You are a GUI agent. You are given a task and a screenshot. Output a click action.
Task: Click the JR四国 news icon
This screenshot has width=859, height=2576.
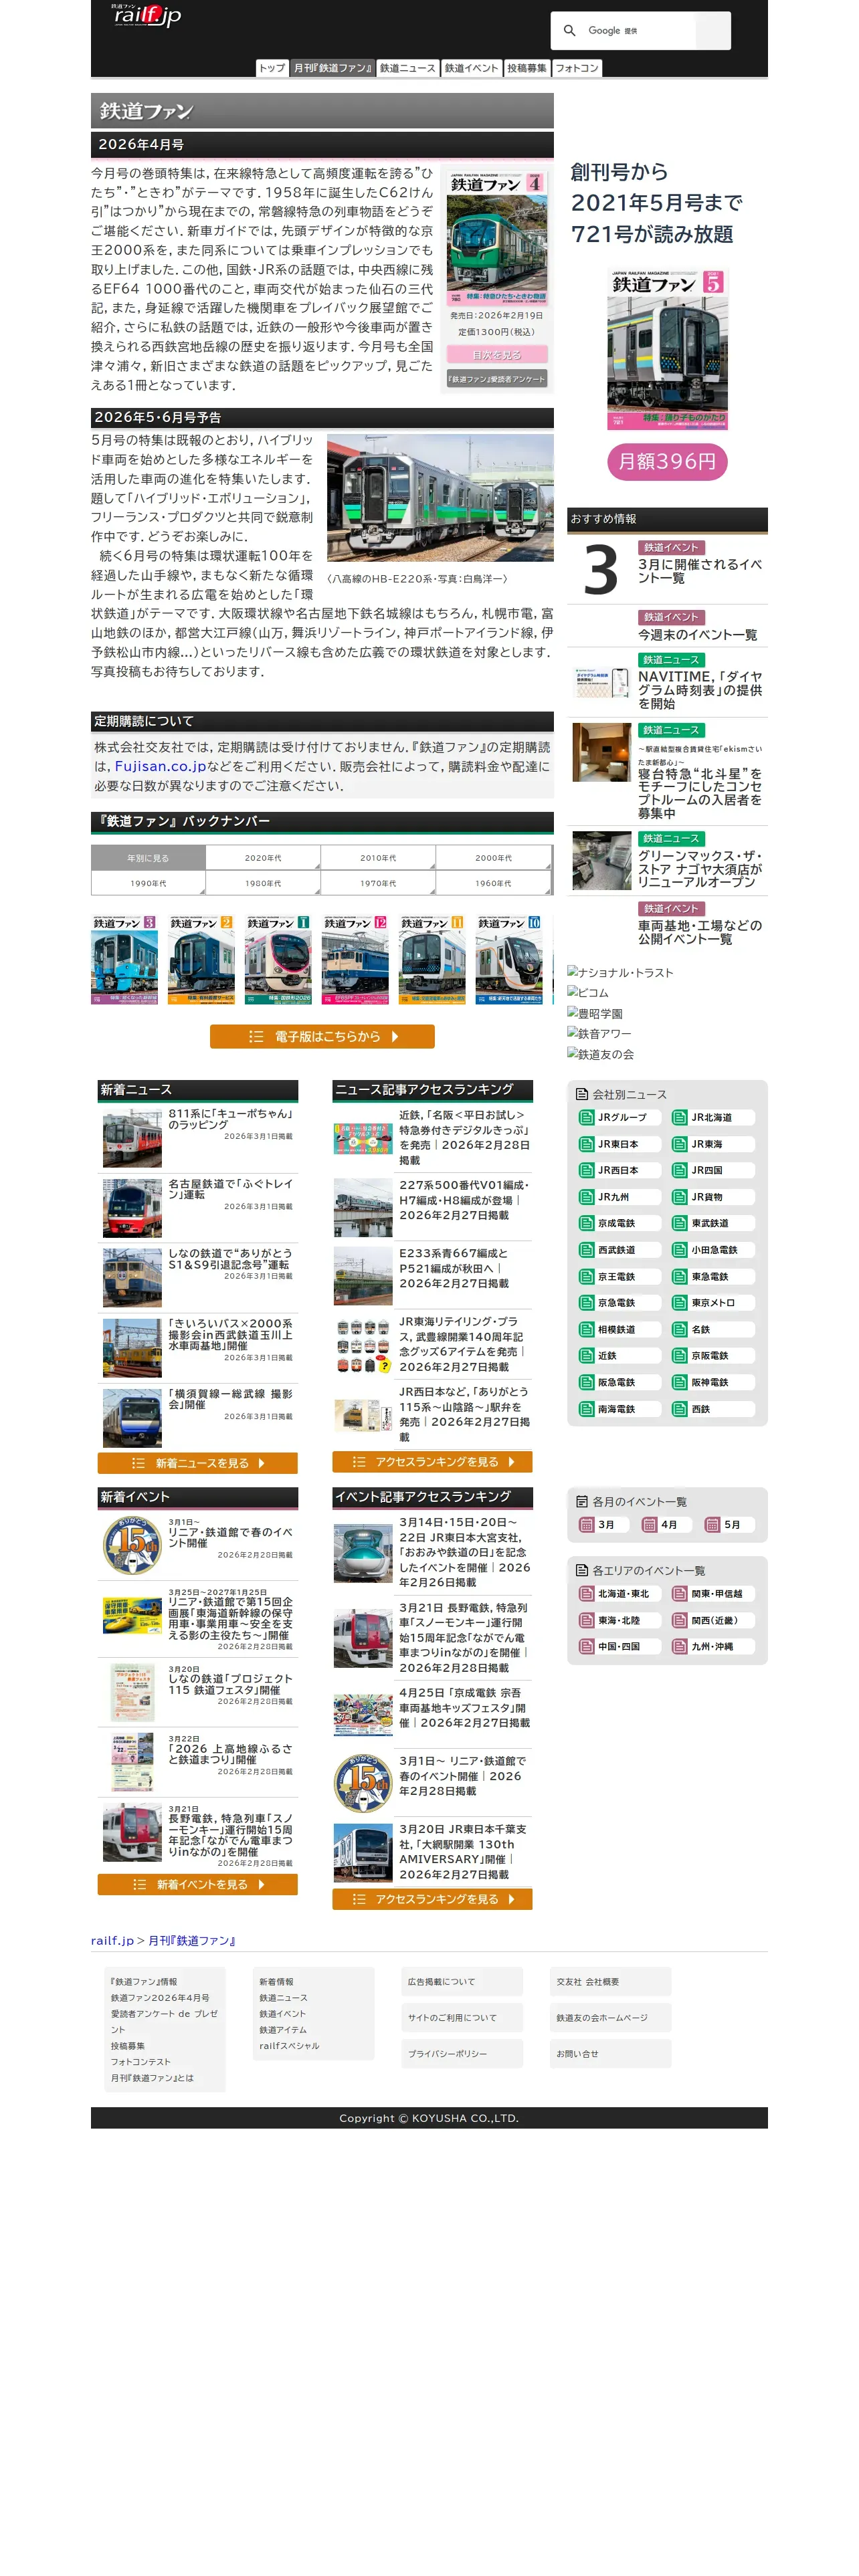click(680, 1170)
